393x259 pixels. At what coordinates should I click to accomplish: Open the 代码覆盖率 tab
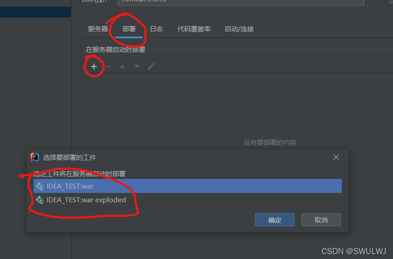[x=194, y=29]
